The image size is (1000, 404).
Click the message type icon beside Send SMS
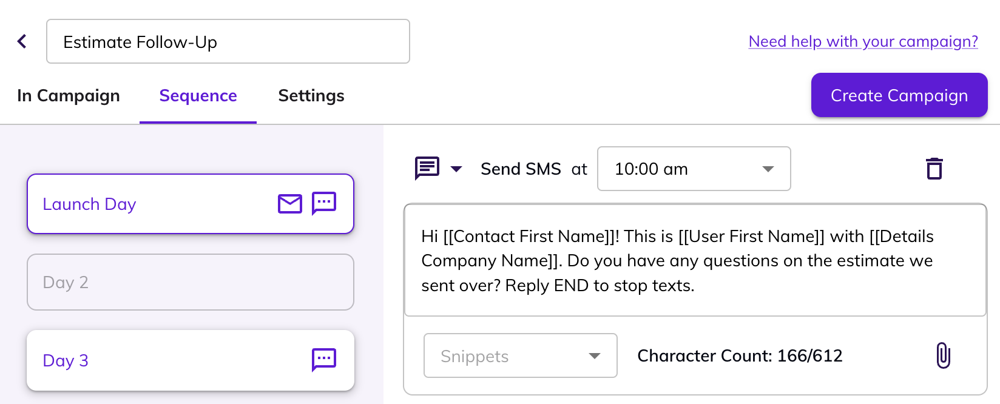click(x=427, y=168)
